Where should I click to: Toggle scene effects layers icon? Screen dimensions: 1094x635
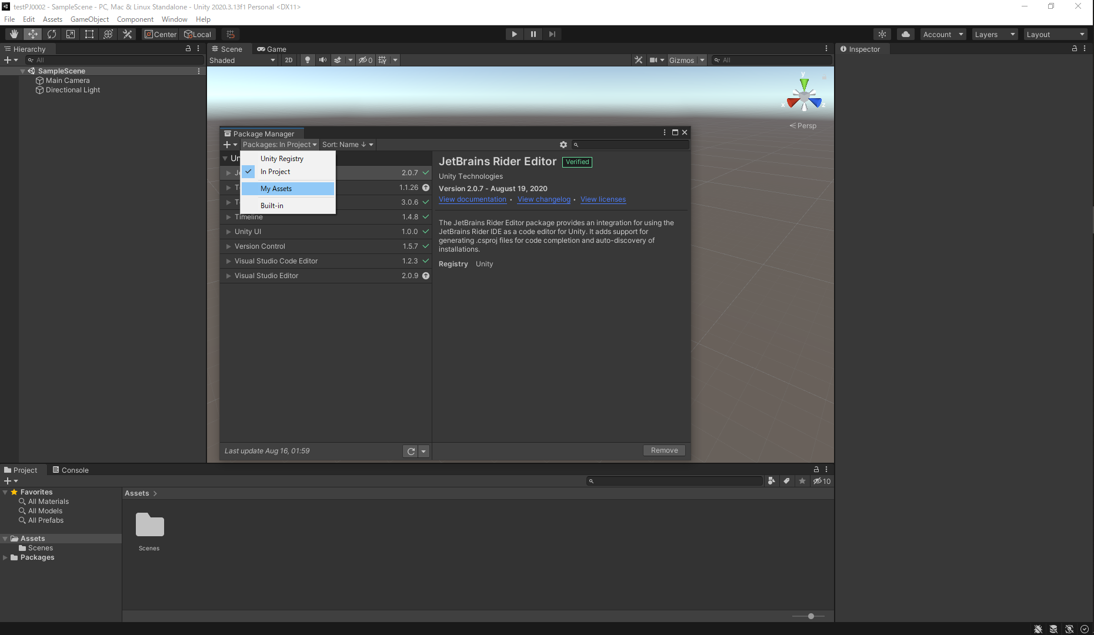click(x=338, y=60)
